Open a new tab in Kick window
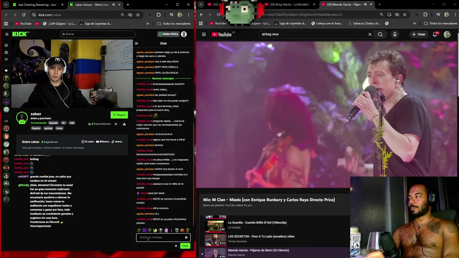 pos(128,5)
